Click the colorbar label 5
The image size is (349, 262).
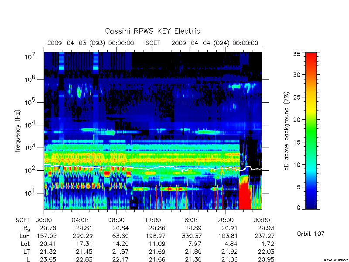coord(298,187)
